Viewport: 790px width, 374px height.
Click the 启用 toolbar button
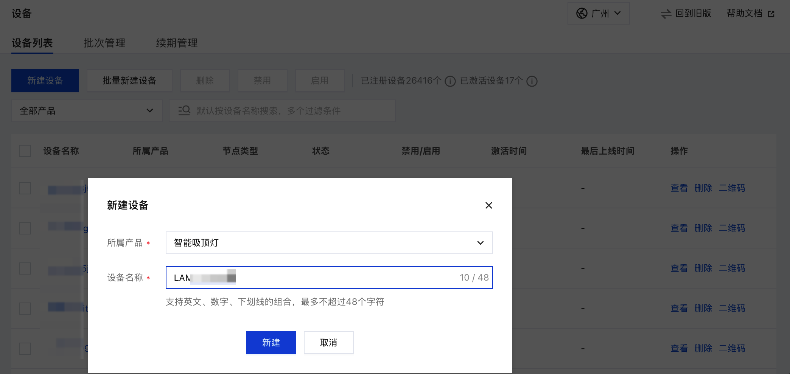click(x=320, y=81)
